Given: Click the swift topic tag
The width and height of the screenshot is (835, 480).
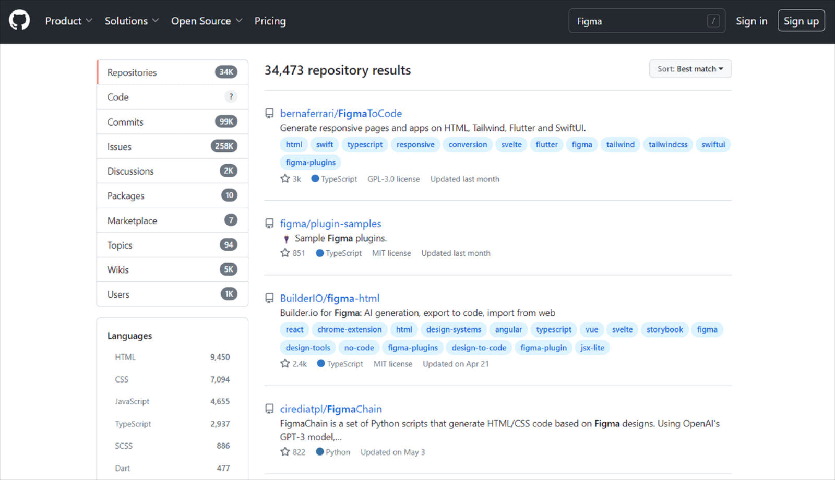Looking at the screenshot, I should [x=325, y=144].
